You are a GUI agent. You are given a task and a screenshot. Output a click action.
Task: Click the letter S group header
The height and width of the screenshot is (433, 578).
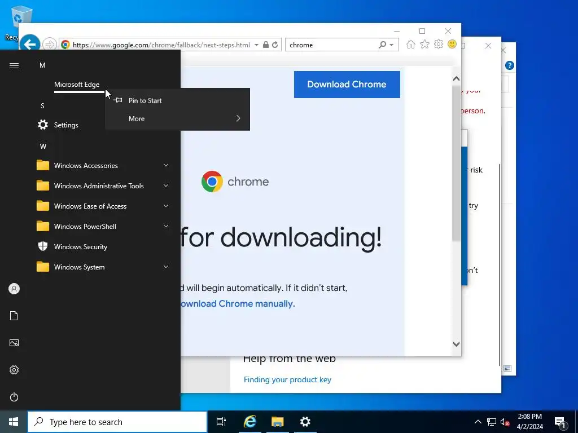point(42,105)
